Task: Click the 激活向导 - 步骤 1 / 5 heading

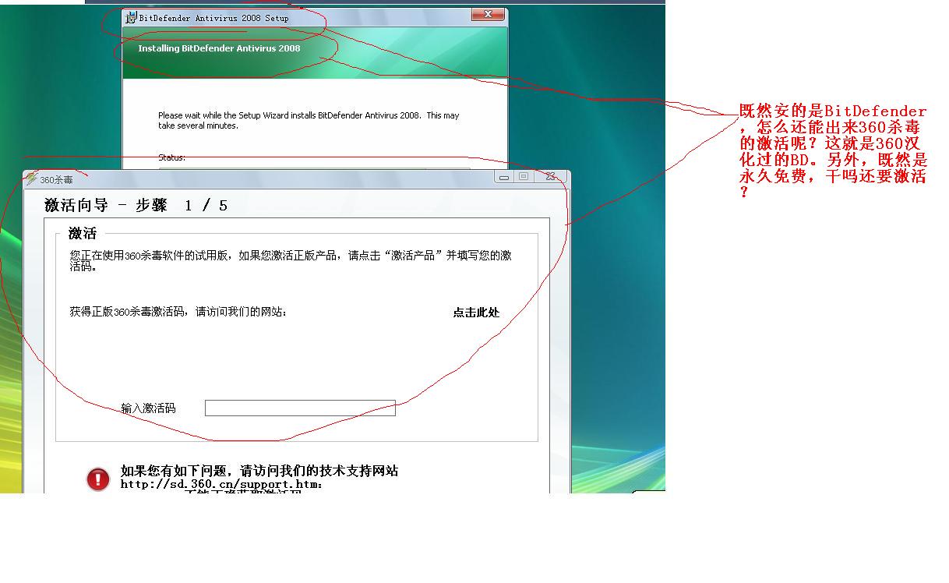Action: pyautogui.click(x=136, y=206)
